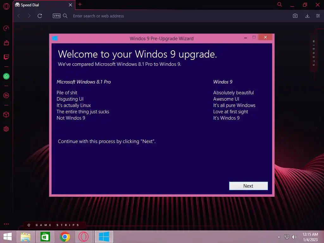Open the Player icon in sidebar
The image size is (324, 243).
click(6, 96)
